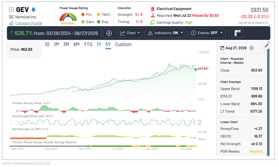This screenshot has height=167, width=279.
Task: Choose the 1Y time range
Action: 99,44
